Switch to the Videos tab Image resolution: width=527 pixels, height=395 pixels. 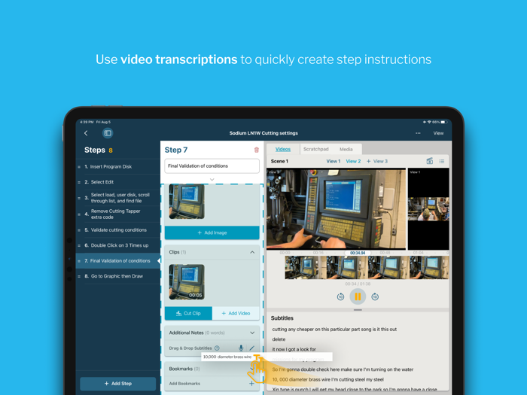pos(282,149)
